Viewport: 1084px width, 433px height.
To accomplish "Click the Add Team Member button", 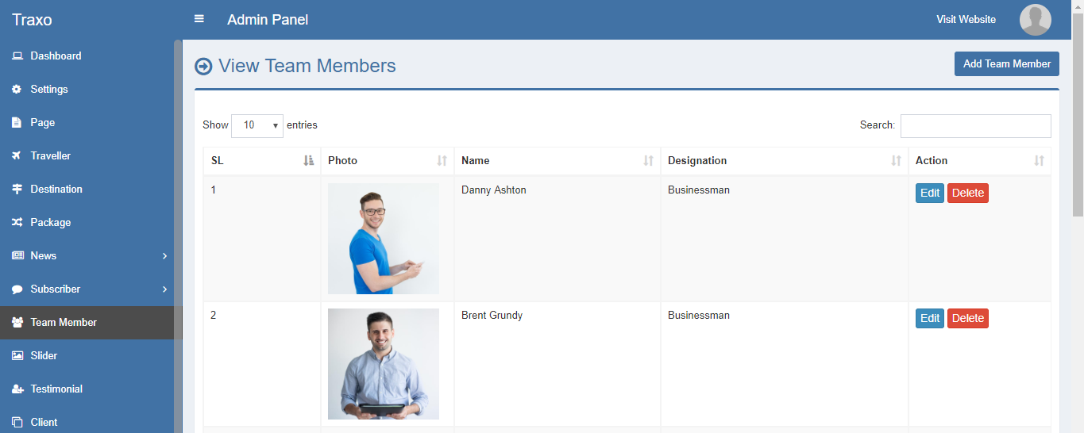I will 1006,64.
